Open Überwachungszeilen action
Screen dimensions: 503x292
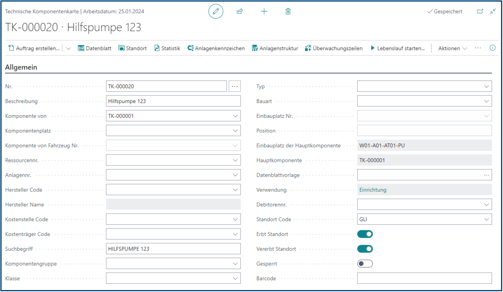pyautogui.click(x=334, y=48)
